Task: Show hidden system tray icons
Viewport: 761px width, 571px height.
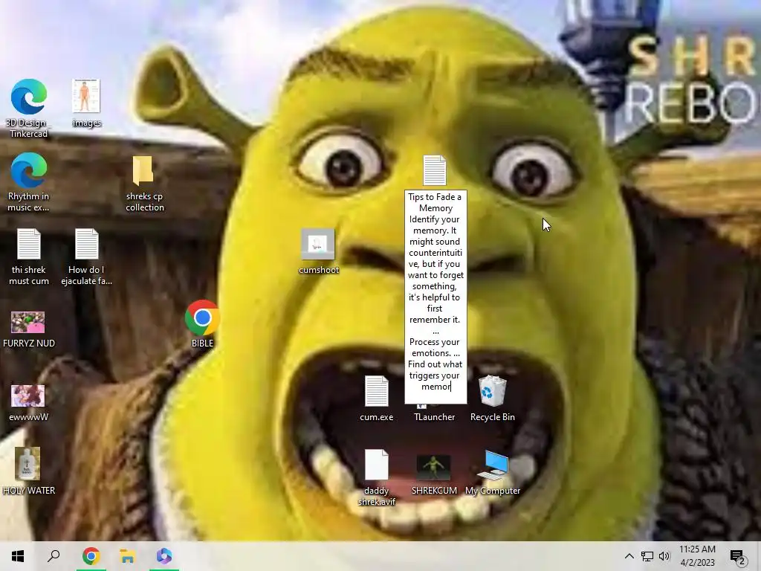Action: (x=629, y=556)
